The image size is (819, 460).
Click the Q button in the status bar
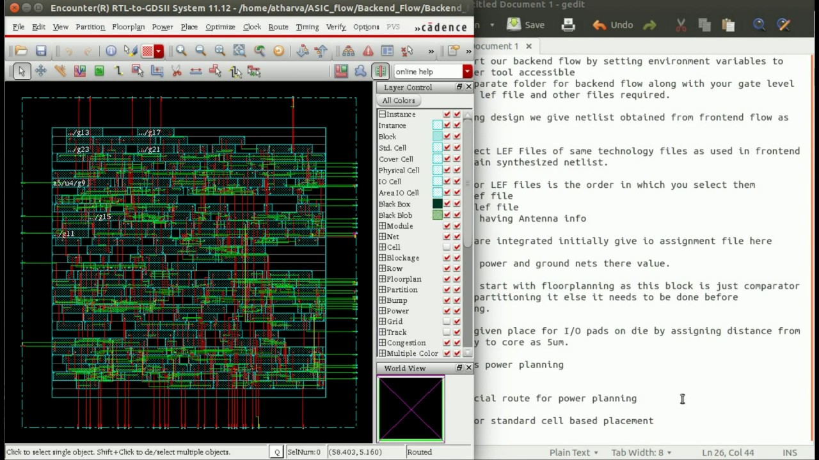point(277,452)
